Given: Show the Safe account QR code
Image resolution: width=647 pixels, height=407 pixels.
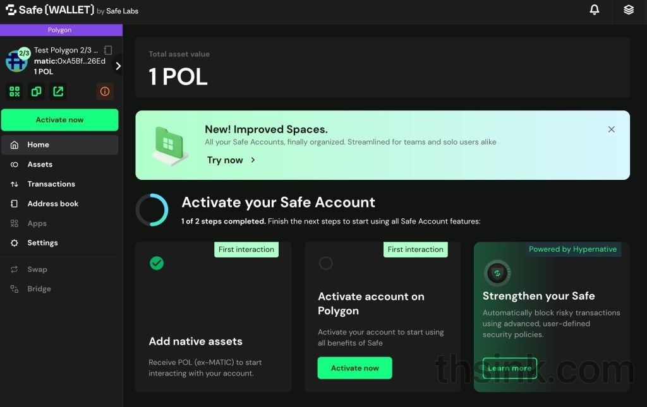Looking at the screenshot, I should (x=14, y=91).
